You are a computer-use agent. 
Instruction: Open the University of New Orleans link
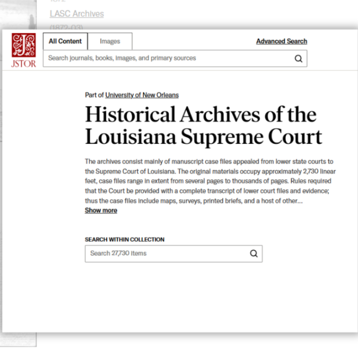point(142,95)
